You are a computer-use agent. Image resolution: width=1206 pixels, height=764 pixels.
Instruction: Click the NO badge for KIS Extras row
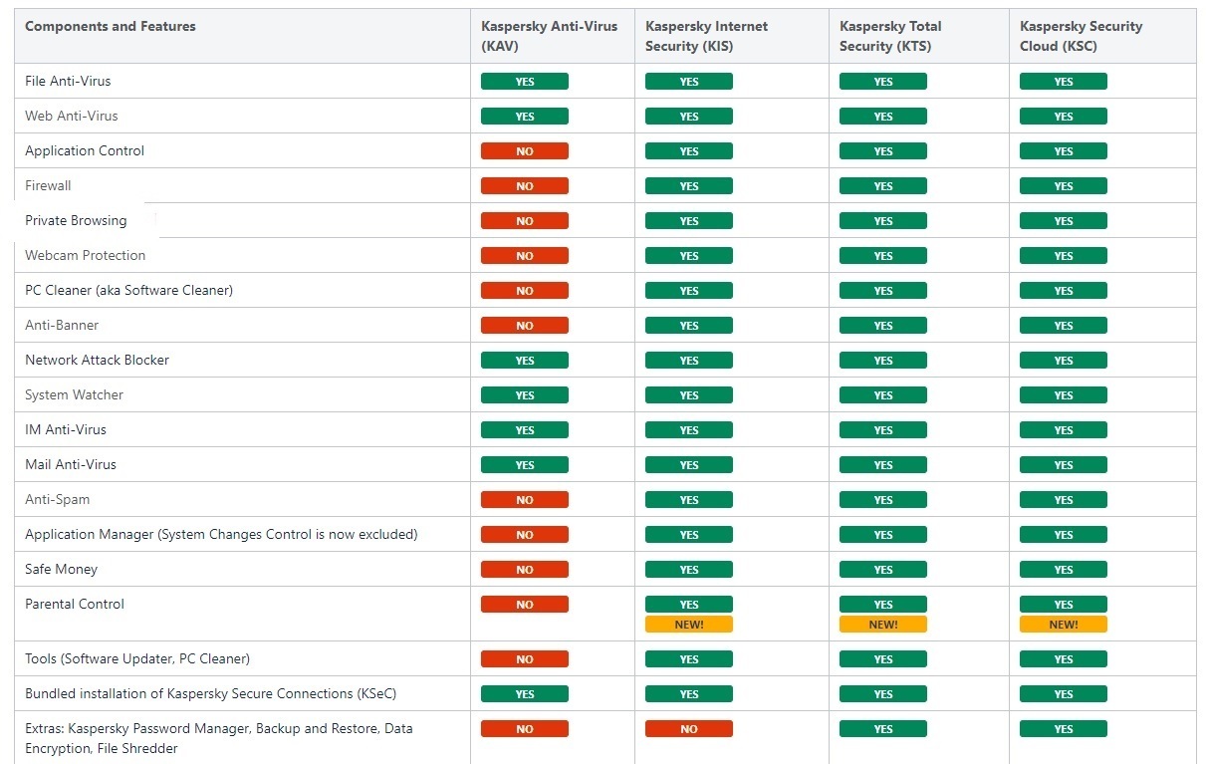click(x=688, y=729)
